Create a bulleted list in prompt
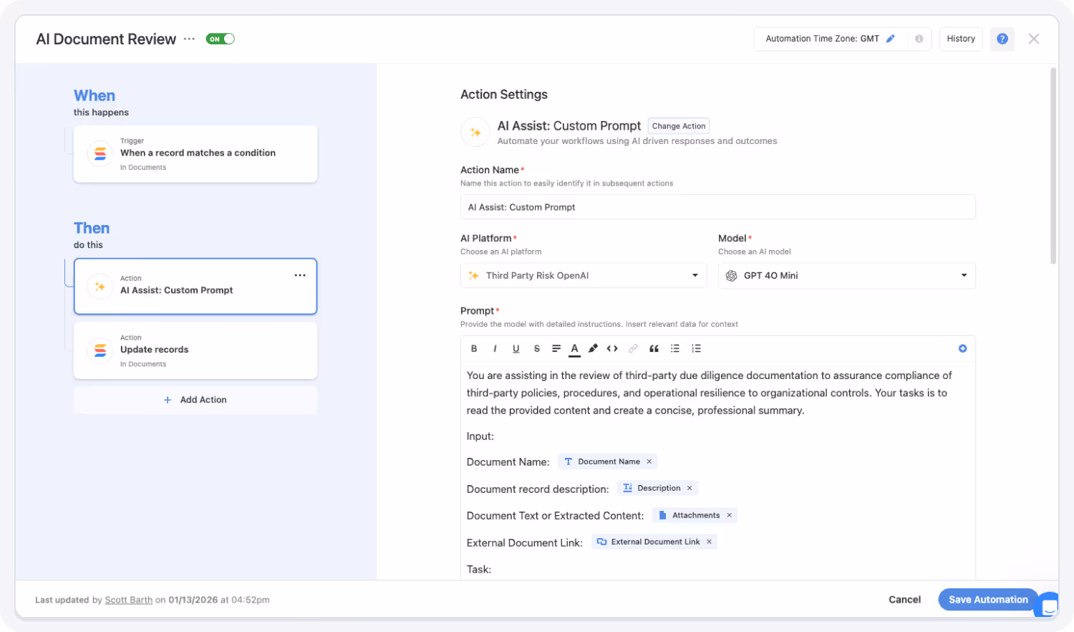Image resolution: width=1074 pixels, height=632 pixels. pos(674,349)
